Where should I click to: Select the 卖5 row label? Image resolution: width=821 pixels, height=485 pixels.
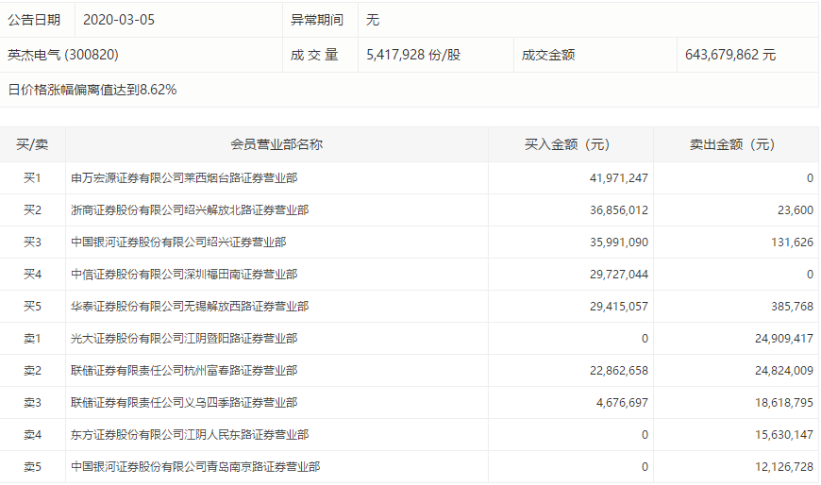click(32, 466)
